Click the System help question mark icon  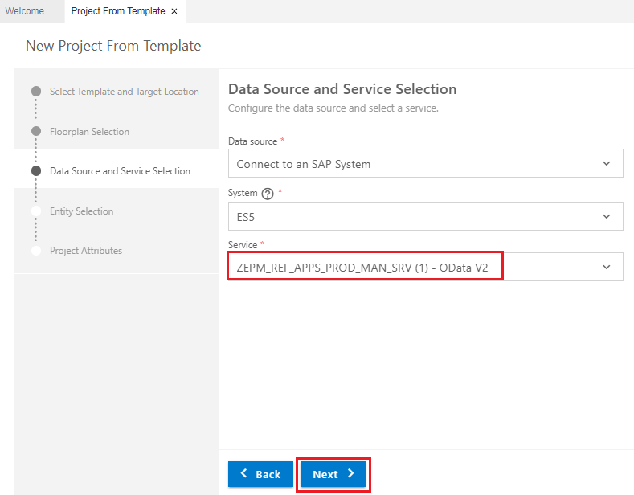tap(268, 194)
